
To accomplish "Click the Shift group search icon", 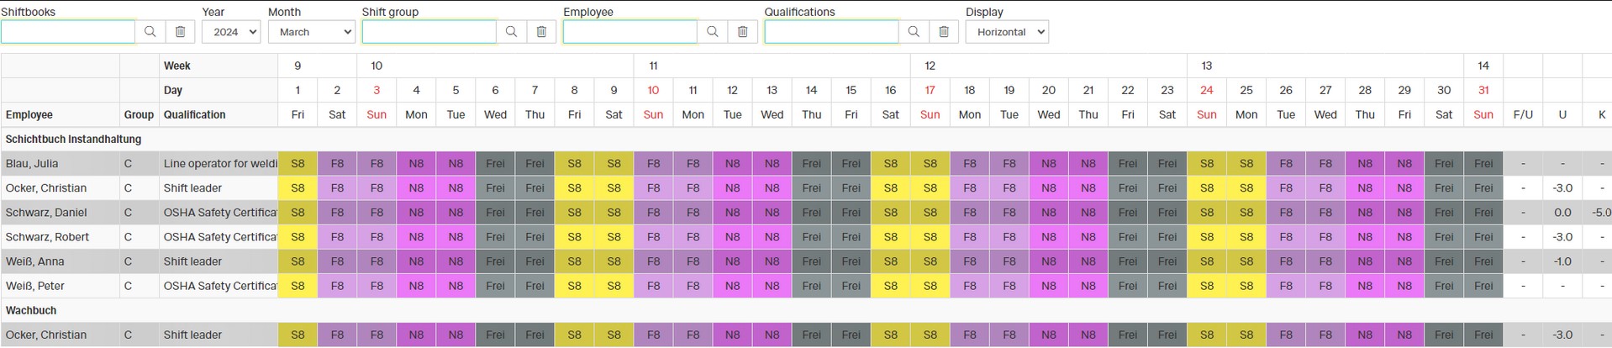I will click(511, 32).
